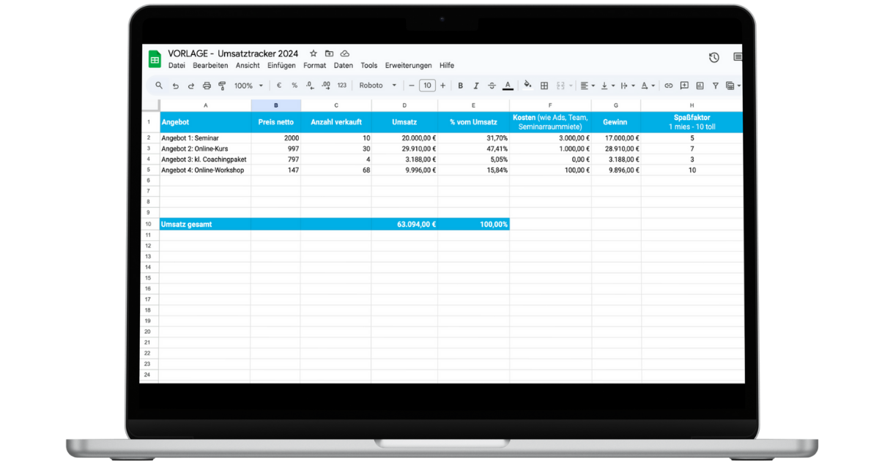Format selection as currency (€)
Image resolution: width=879 pixels, height=461 pixels.
point(279,86)
